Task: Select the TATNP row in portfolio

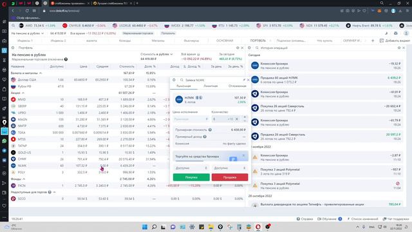Action: 127,146
